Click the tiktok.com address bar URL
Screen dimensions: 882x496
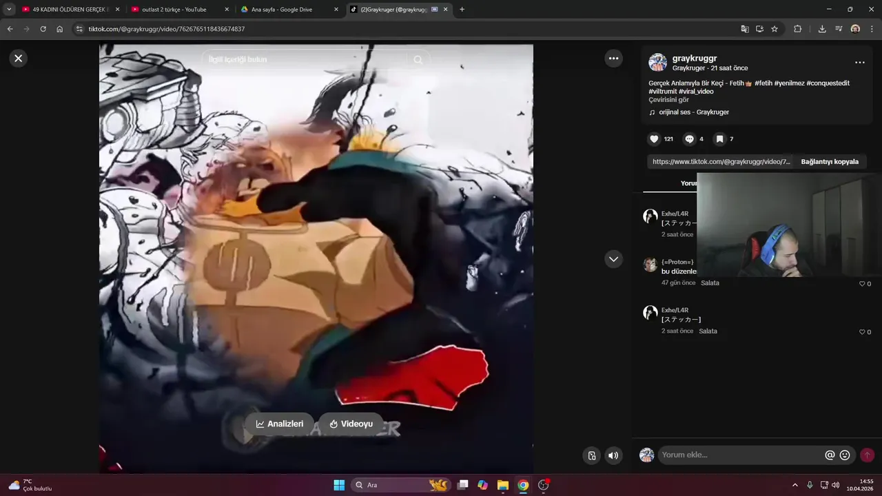[167, 29]
